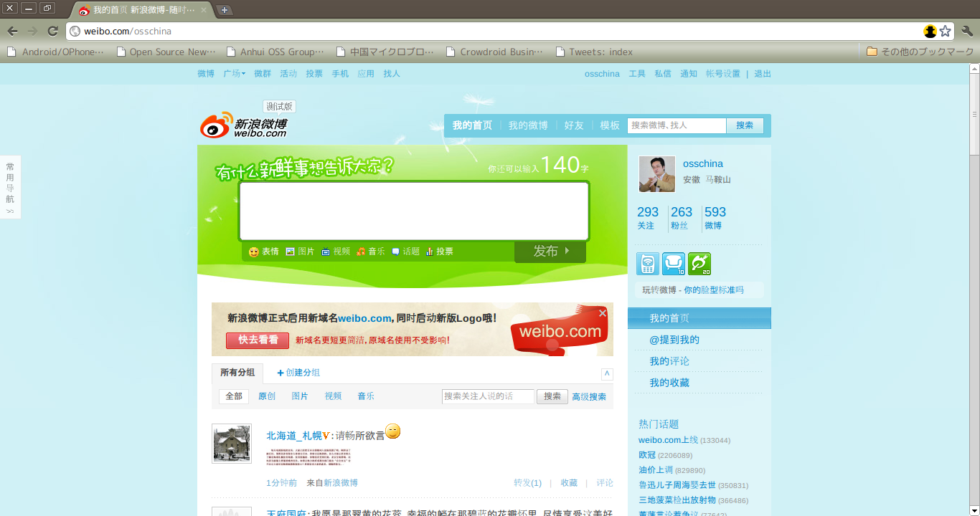The image size is (980, 516).
Task: Expand the 广场 dropdown menu
Action: 234,74
